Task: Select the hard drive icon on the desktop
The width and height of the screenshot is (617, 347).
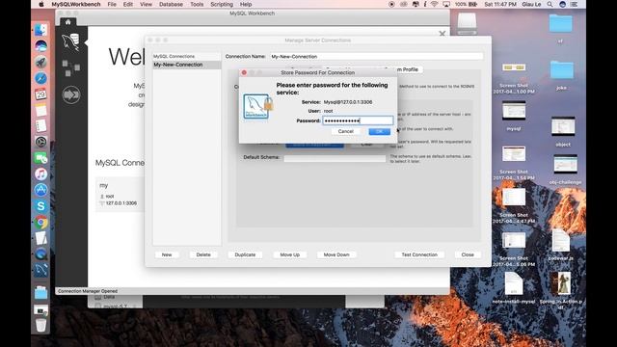Action: pos(467,23)
